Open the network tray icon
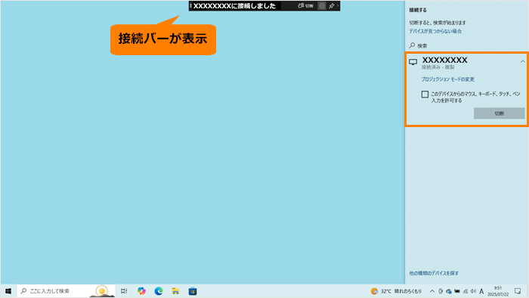Viewport: 529px width, 298px height. point(466,291)
